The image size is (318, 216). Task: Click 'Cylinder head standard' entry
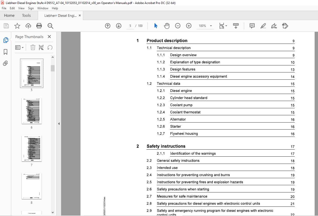(189, 98)
